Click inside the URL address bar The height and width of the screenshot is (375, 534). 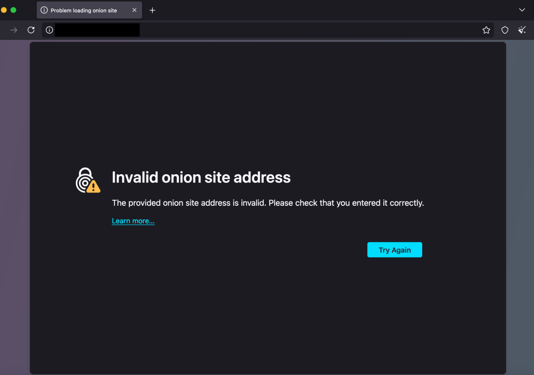point(214,30)
